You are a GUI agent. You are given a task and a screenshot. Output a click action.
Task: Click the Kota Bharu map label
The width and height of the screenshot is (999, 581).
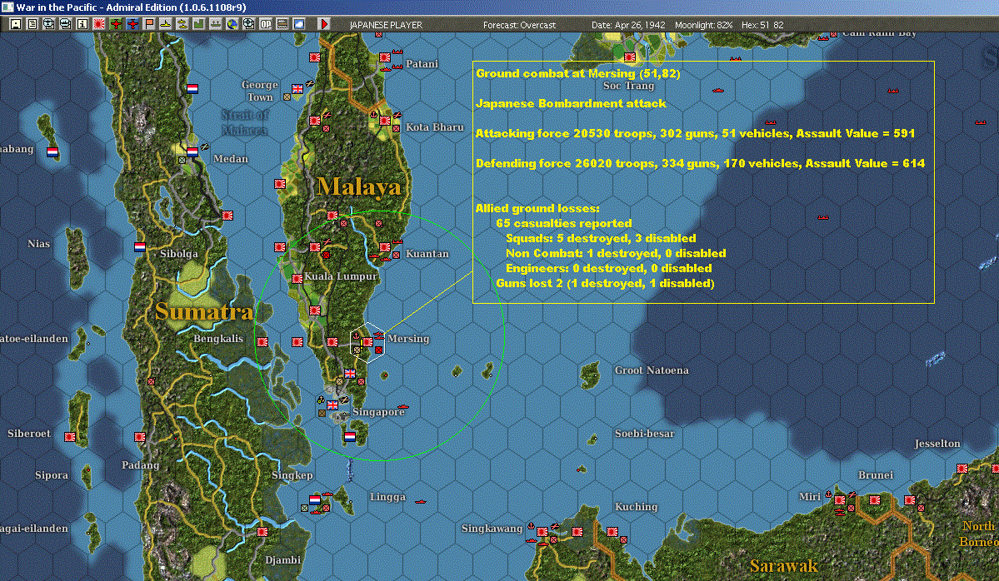[x=435, y=127]
